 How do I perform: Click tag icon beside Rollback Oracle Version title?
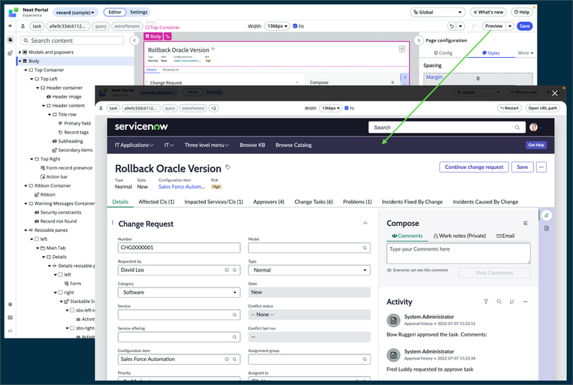pos(228,167)
